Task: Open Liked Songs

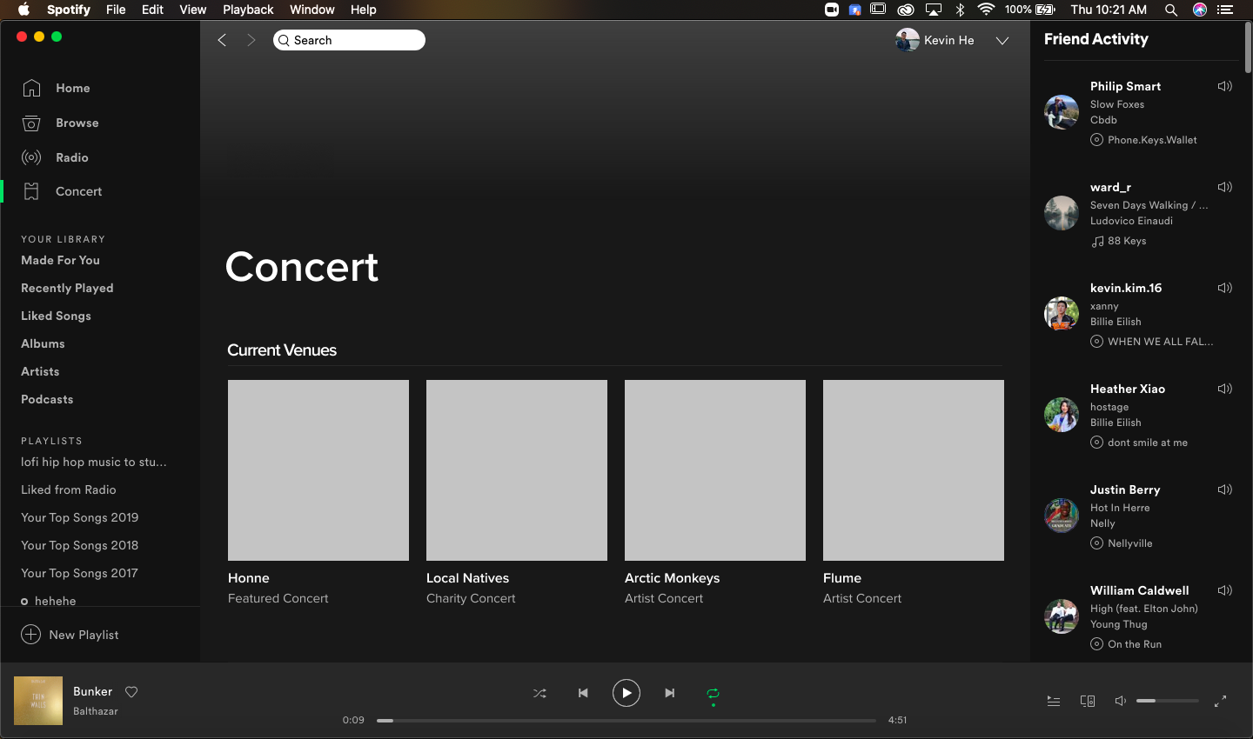Action: [56, 316]
